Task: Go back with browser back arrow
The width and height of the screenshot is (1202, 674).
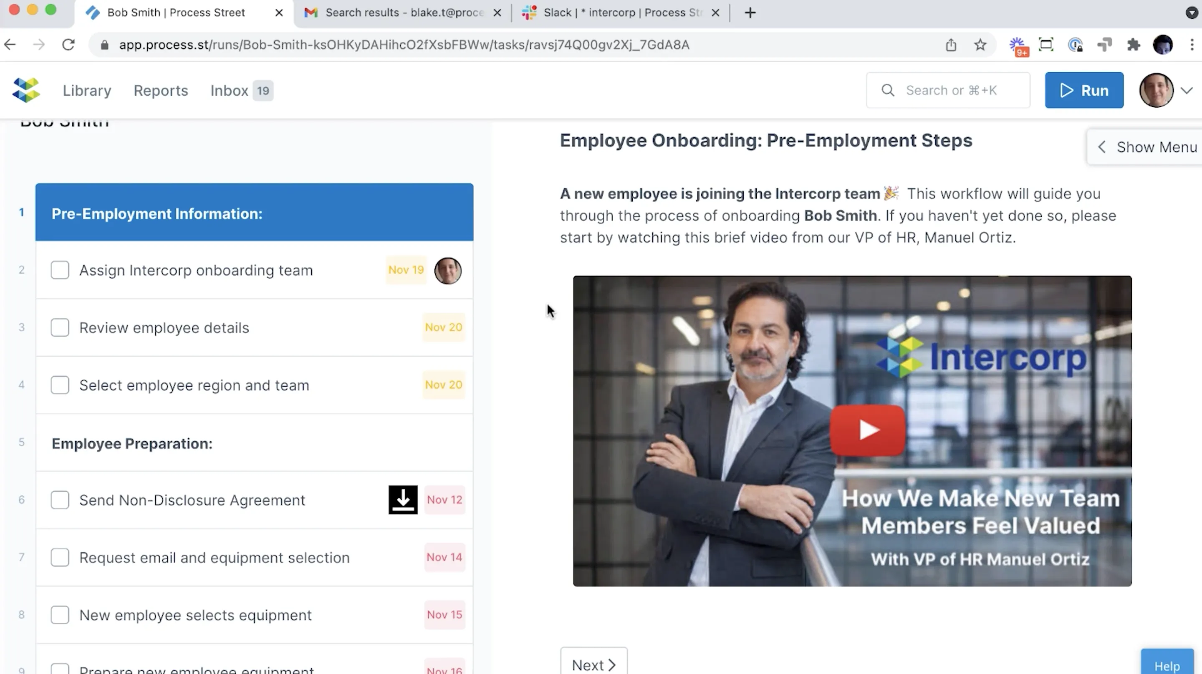Action: tap(10, 45)
